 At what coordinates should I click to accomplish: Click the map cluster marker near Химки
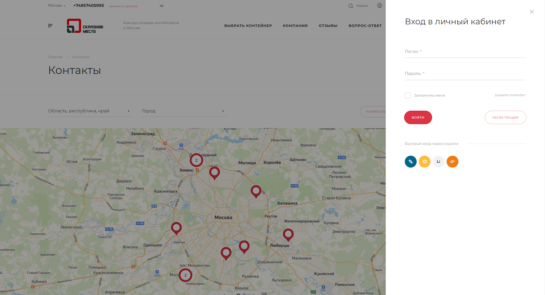tap(196, 160)
